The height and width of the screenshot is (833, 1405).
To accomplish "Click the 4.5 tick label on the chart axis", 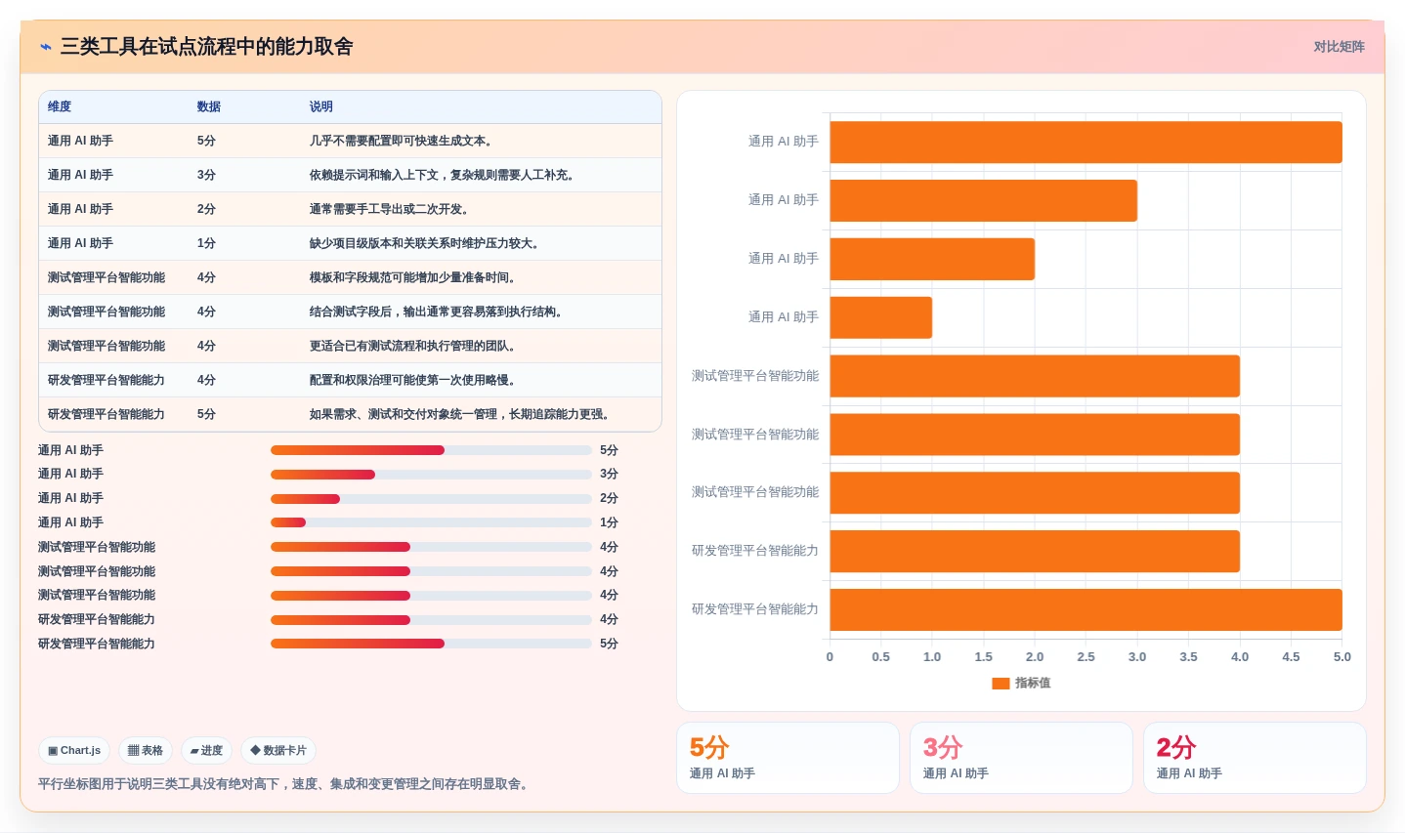I will coord(1291,657).
